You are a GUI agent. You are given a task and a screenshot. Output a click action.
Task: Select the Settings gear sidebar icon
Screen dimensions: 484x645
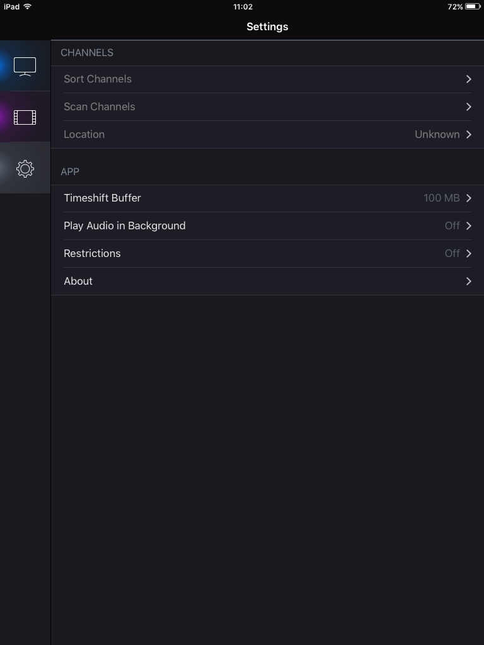coord(25,168)
